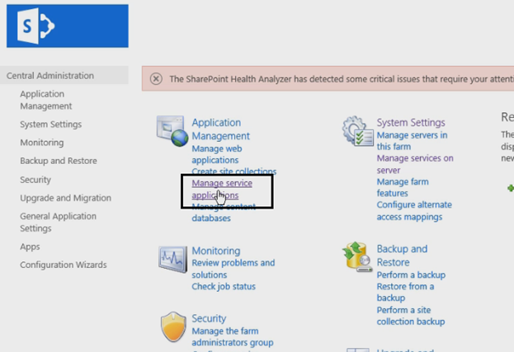Image resolution: width=514 pixels, height=352 pixels.
Task: Open General Application Settings in sidebar
Action: click(x=58, y=223)
